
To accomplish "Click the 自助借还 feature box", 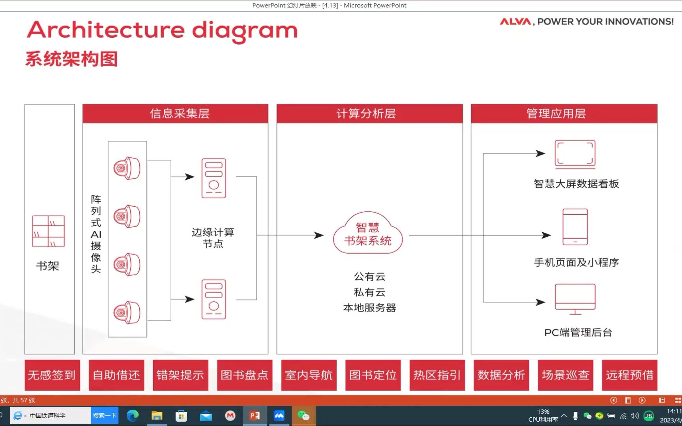I will [x=116, y=375].
